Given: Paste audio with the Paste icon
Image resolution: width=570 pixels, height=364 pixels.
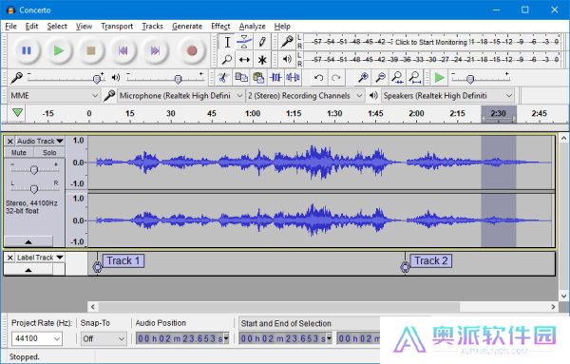Looking at the screenshot, I should click(x=258, y=77).
